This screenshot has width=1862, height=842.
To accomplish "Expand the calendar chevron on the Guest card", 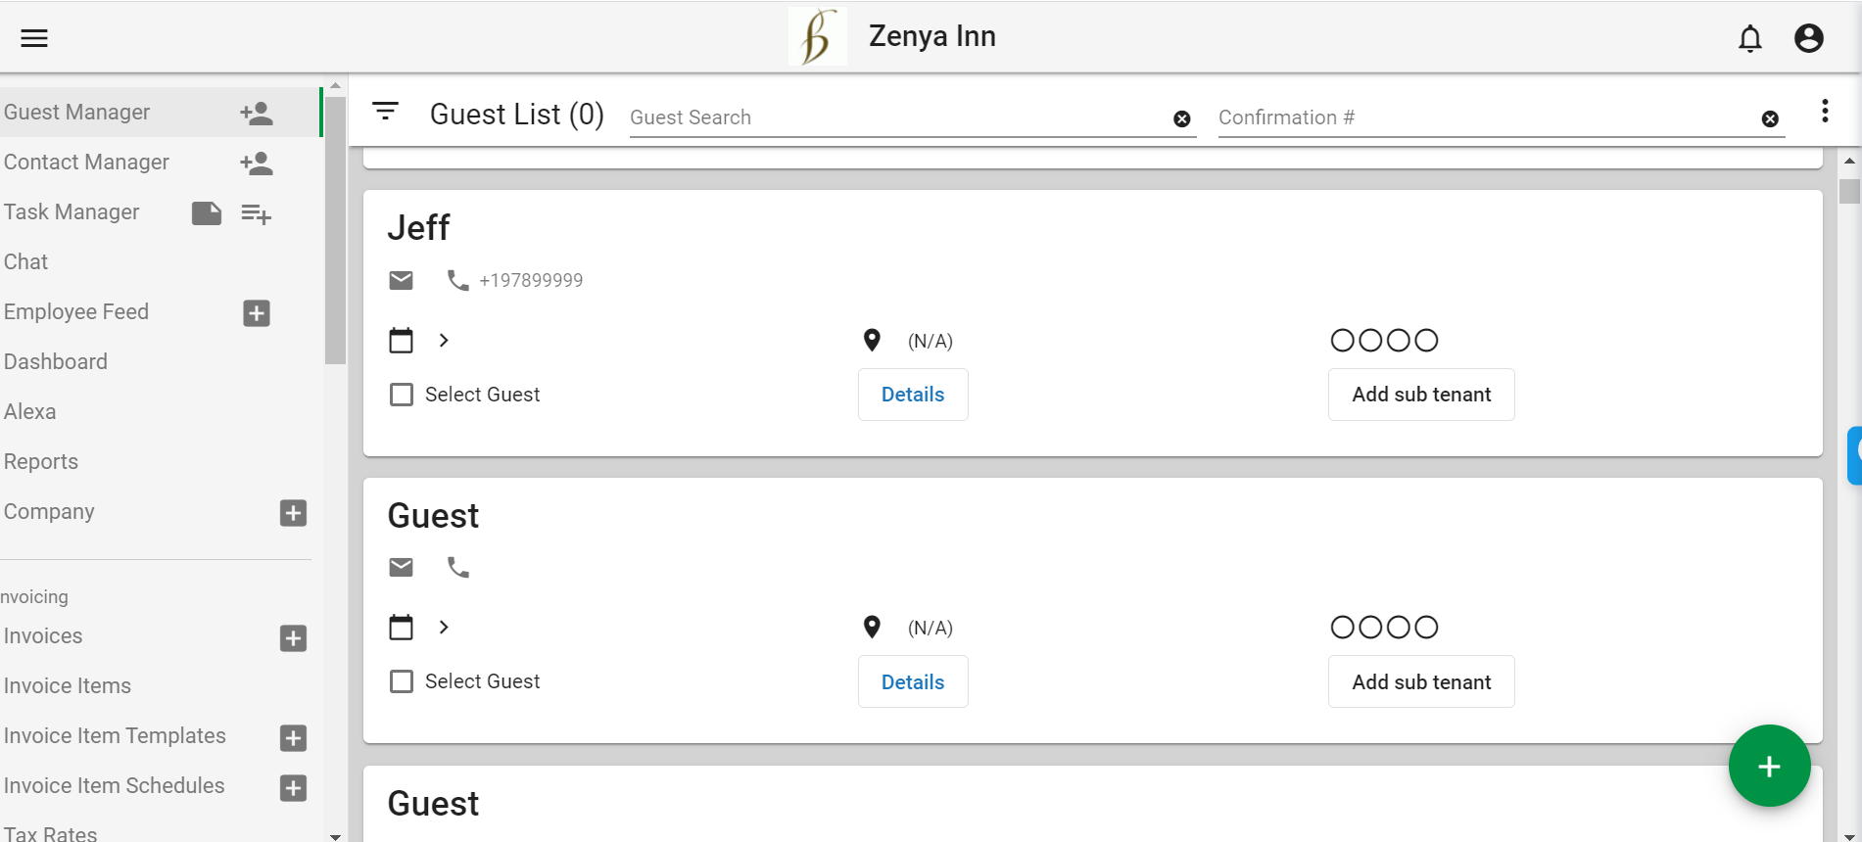I will (x=443, y=627).
